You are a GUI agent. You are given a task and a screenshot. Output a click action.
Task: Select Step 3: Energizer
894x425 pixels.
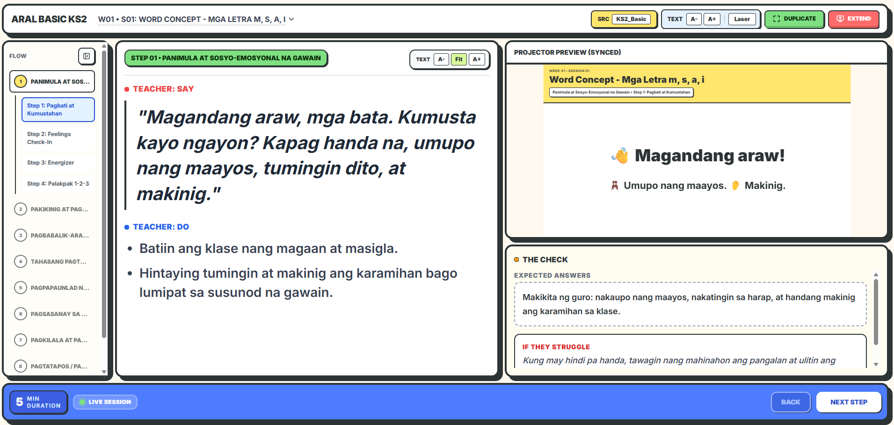coord(58,163)
